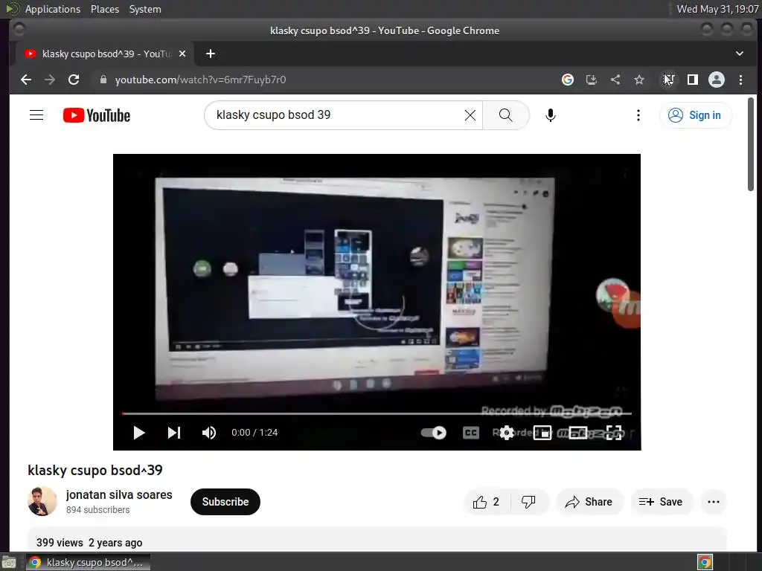Open Chrome media controls icon
This screenshot has height=571, width=762.
669,80
